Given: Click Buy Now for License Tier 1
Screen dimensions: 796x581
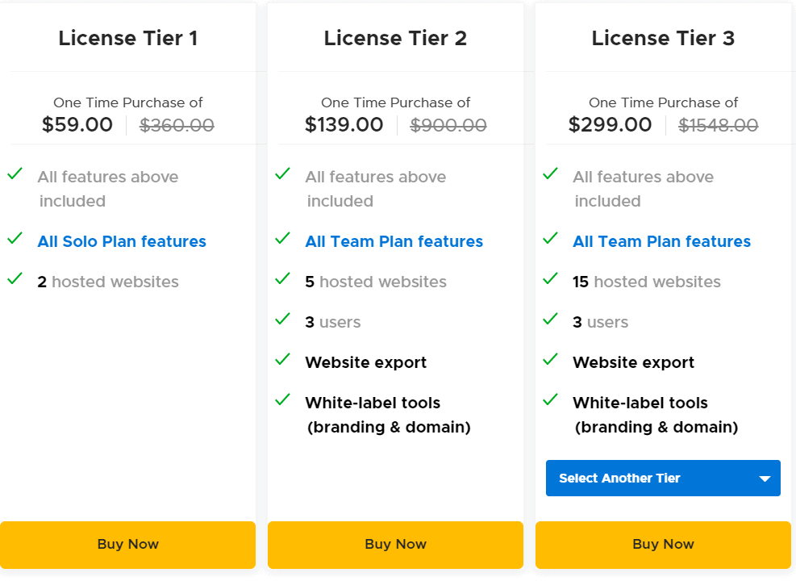Looking at the screenshot, I should [x=127, y=544].
